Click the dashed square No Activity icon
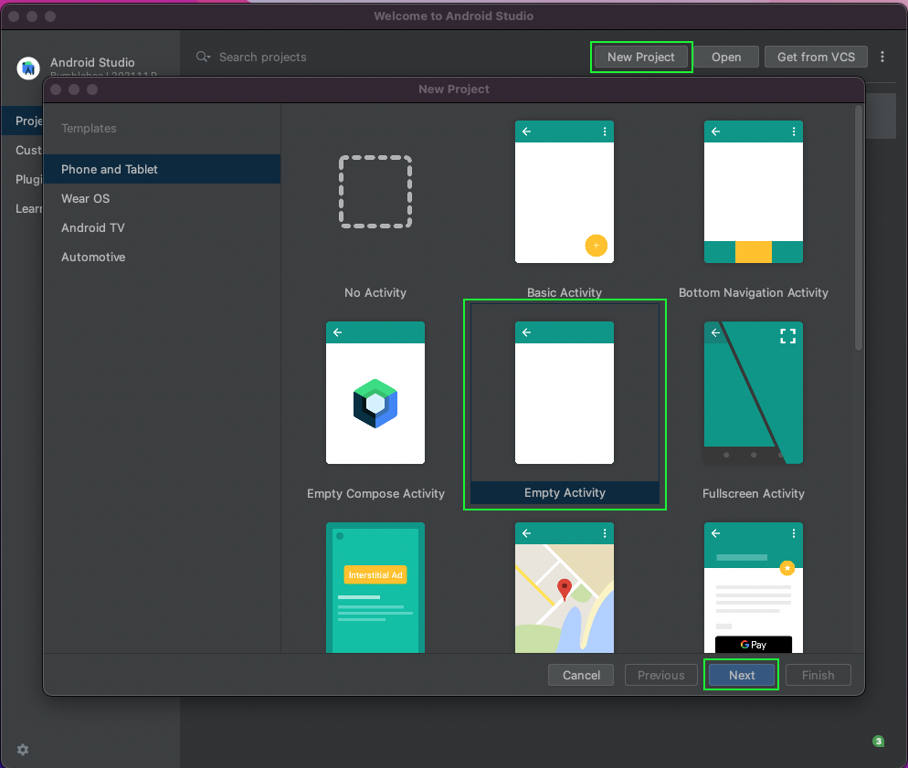 pos(375,192)
